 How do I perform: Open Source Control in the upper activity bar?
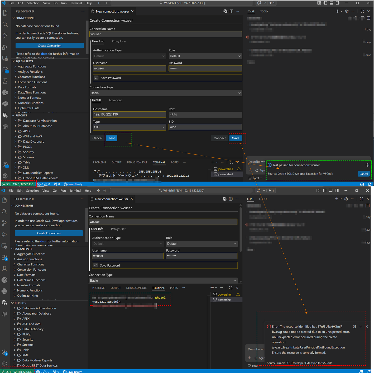(5, 36)
